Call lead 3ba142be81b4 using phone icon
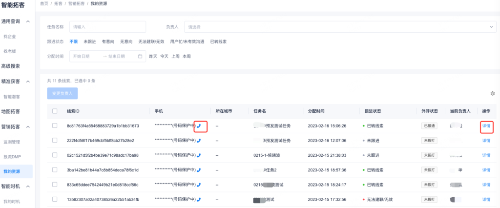 [199, 170]
